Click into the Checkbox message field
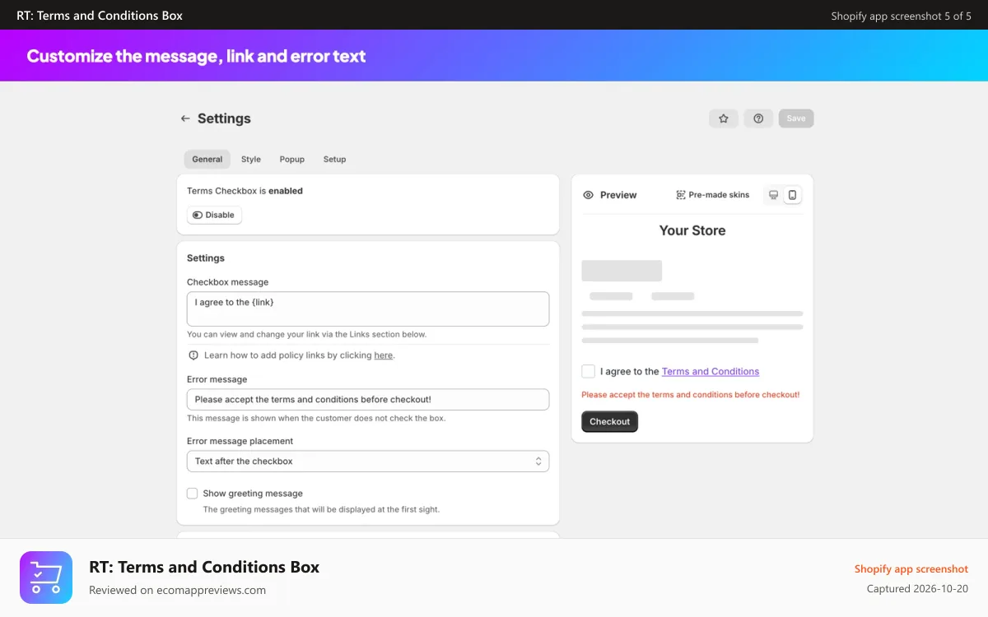The height and width of the screenshot is (617, 988). pyautogui.click(x=368, y=308)
